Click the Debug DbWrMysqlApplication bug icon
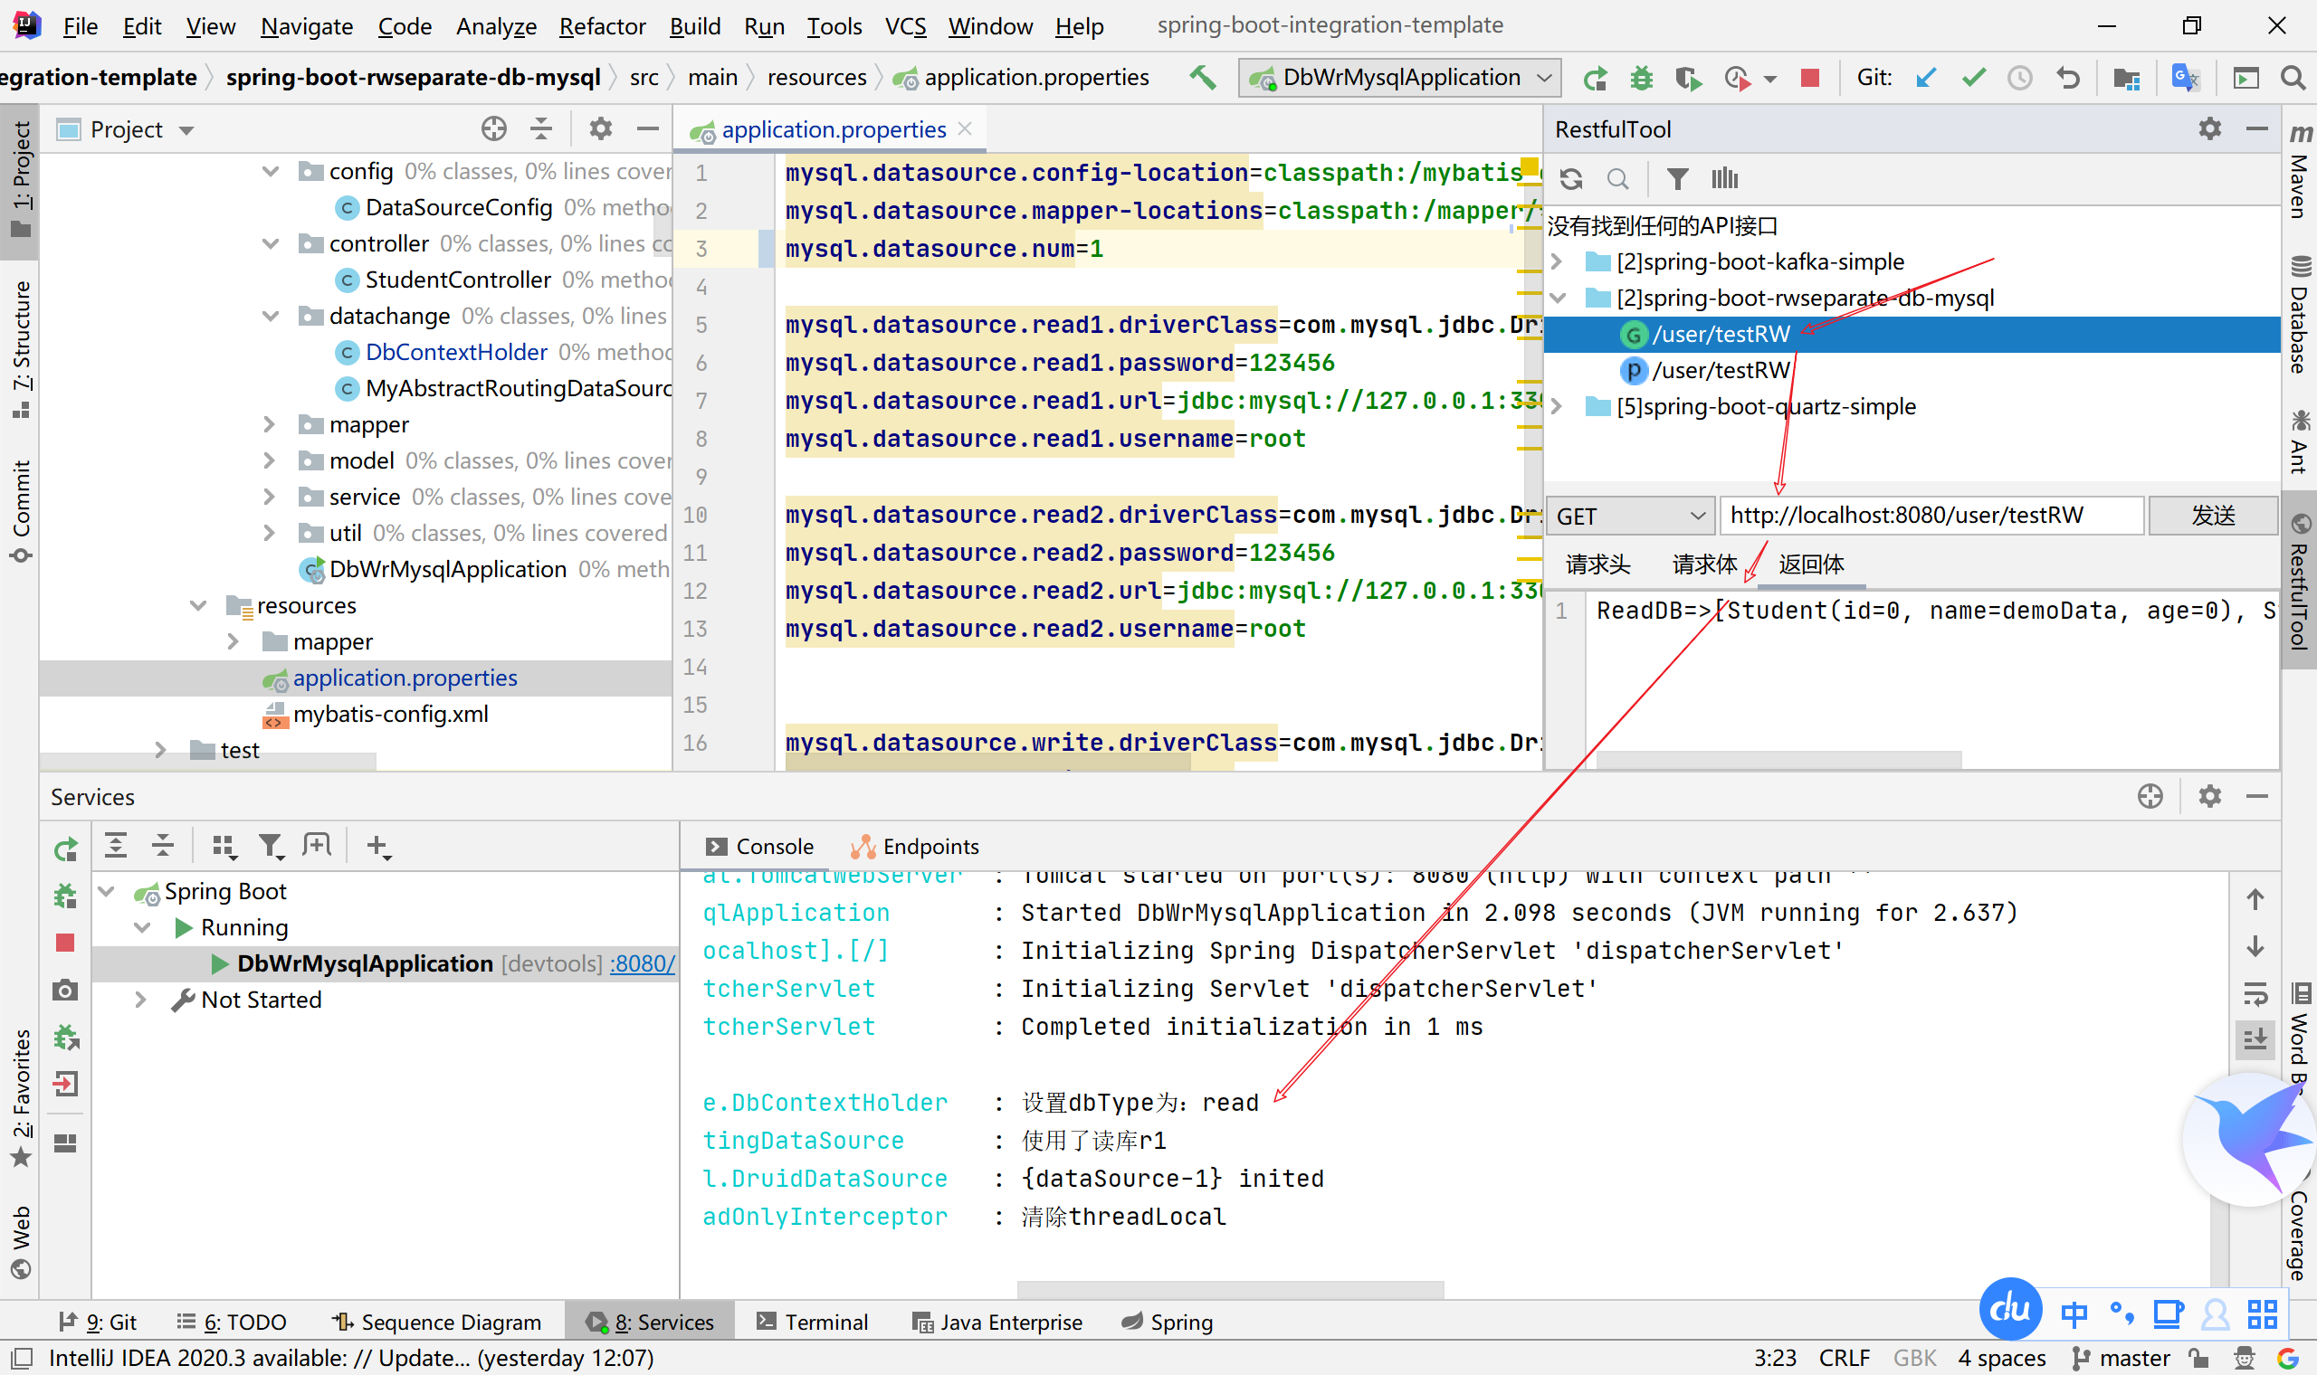Viewport: 2317px width, 1375px height. point(1642,78)
